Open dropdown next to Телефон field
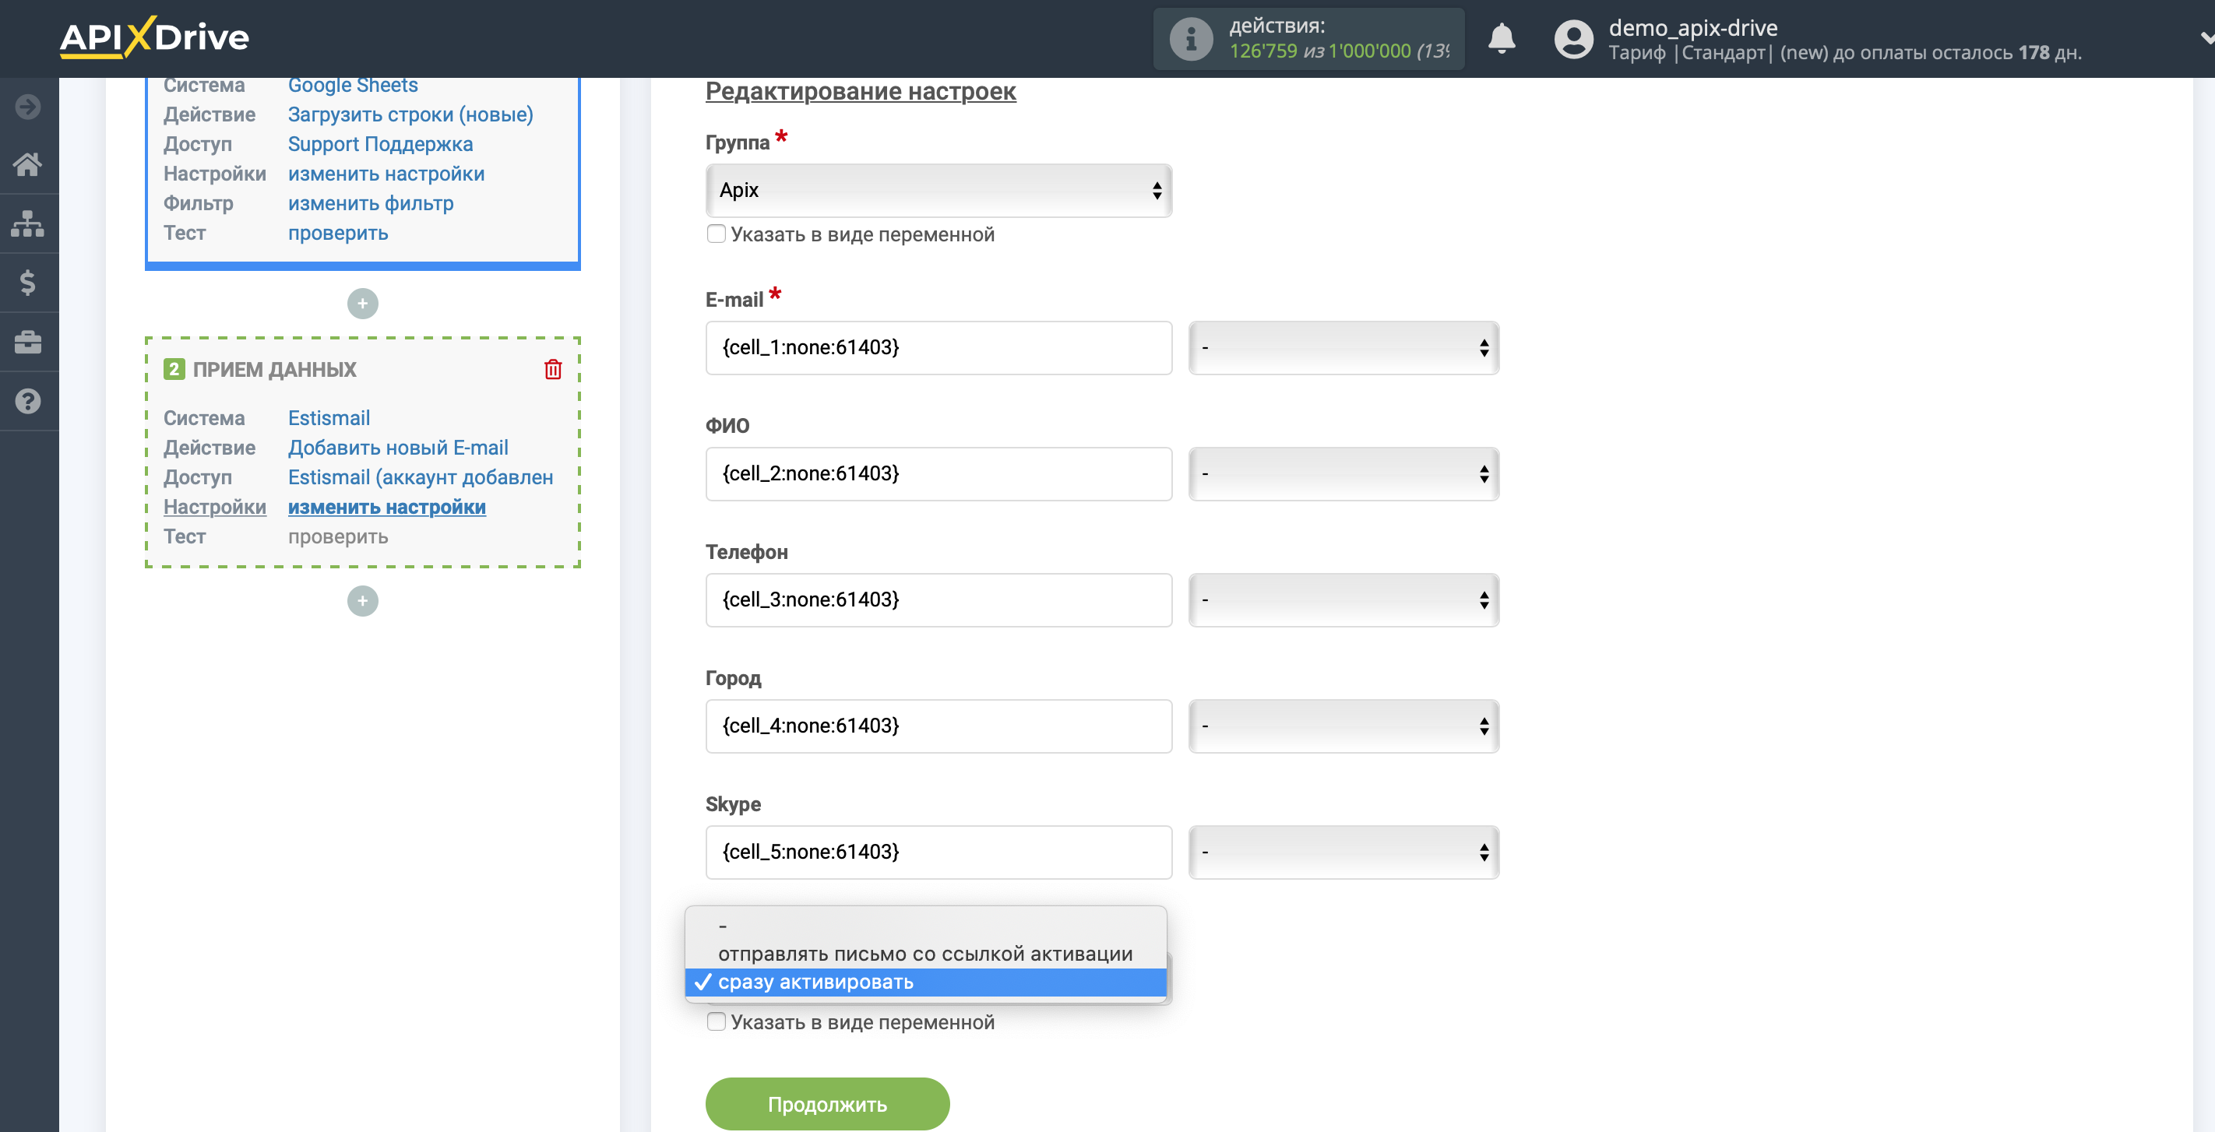 pyautogui.click(x=1344, y=600)
